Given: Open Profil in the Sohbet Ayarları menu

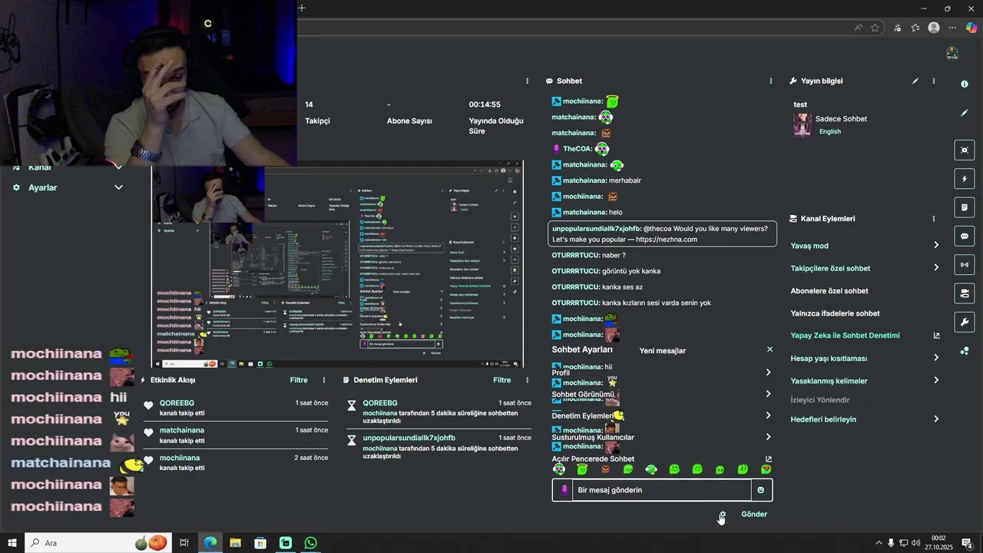Looking at the screenshot, I should pos(662,373).
